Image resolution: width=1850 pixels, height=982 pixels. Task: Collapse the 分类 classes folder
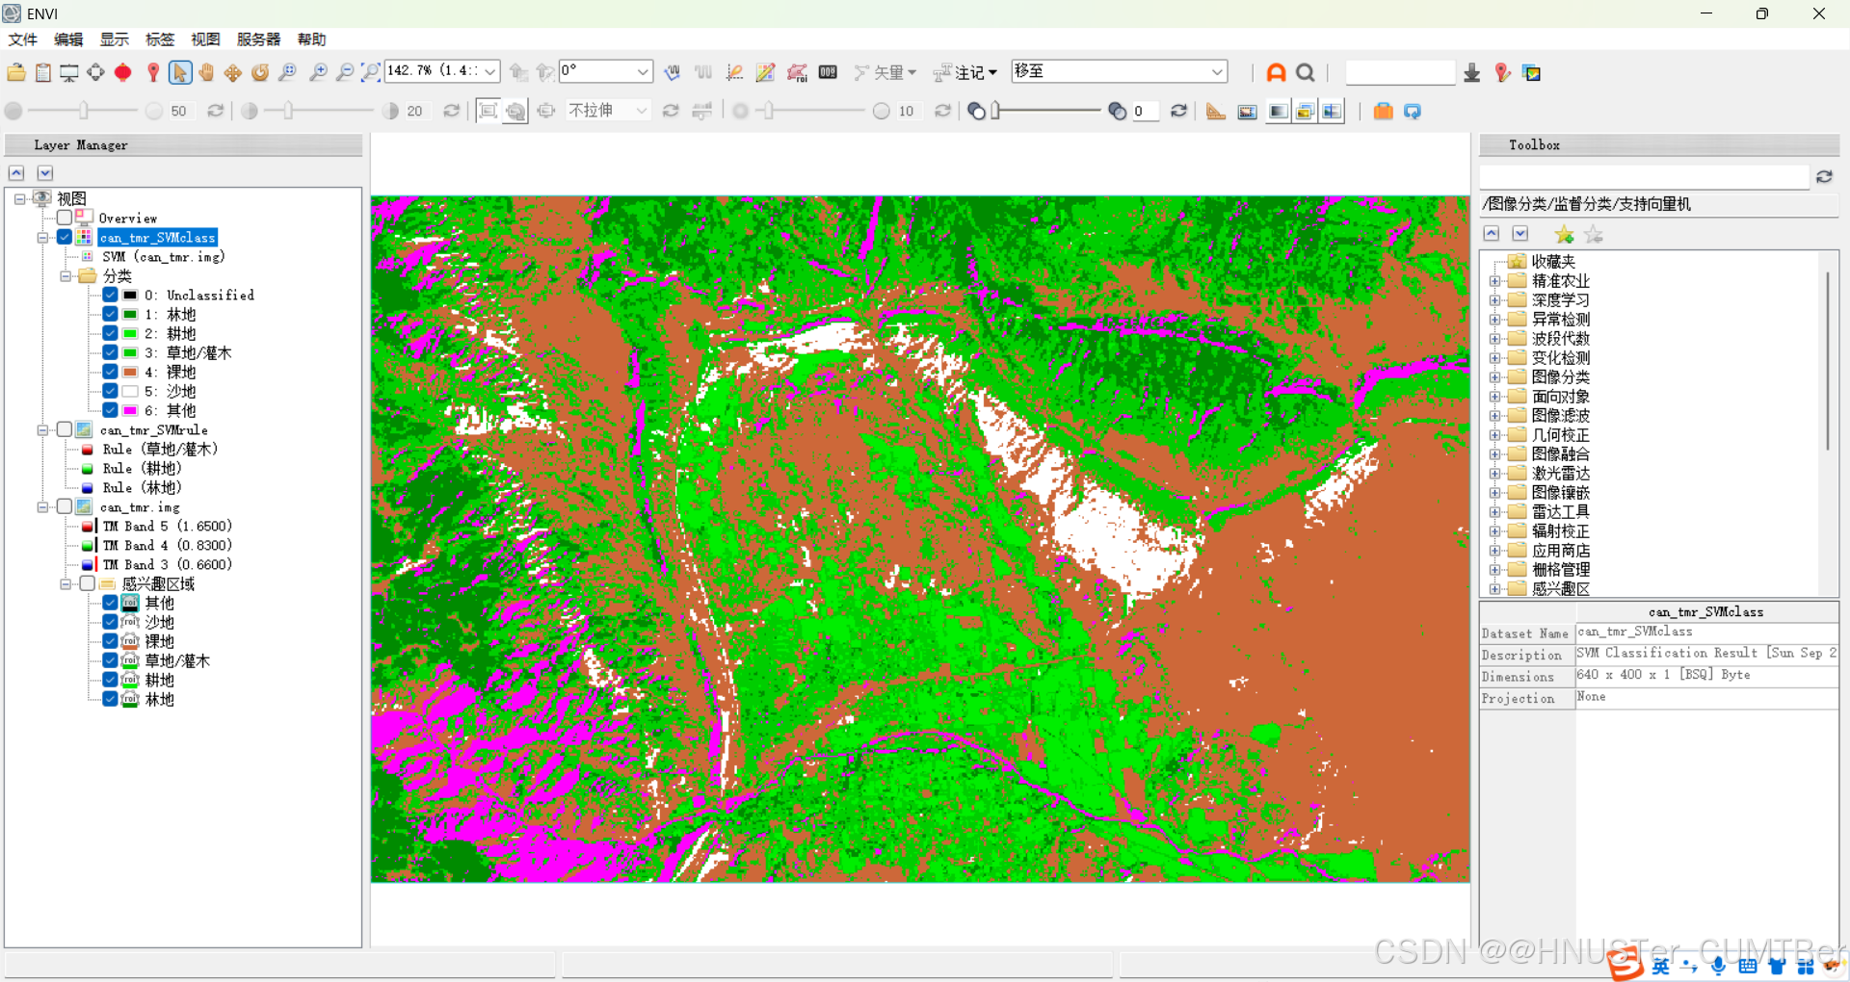(66, 276)
